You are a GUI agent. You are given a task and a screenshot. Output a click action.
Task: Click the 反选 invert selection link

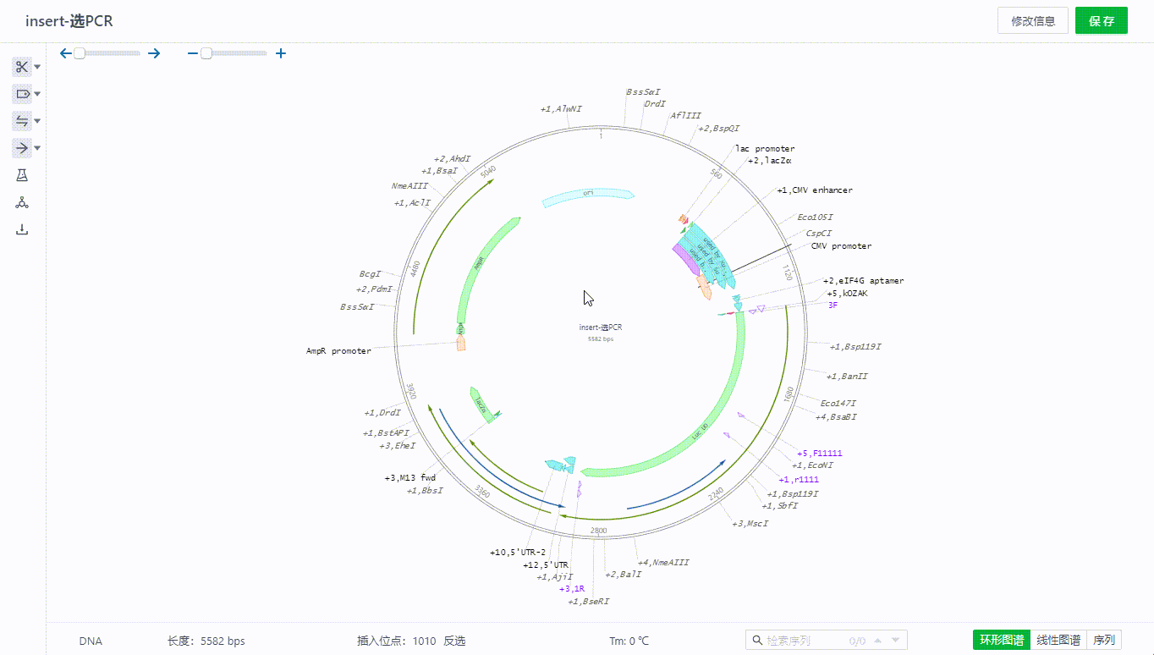454,641
